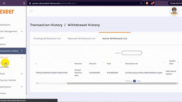Open the Sell Offer submenu link

tap(5, 67)
